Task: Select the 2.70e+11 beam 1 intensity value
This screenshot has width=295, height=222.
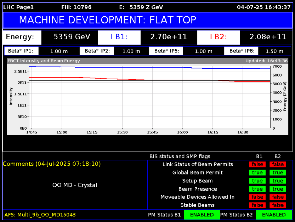Action: pos(169,37)
